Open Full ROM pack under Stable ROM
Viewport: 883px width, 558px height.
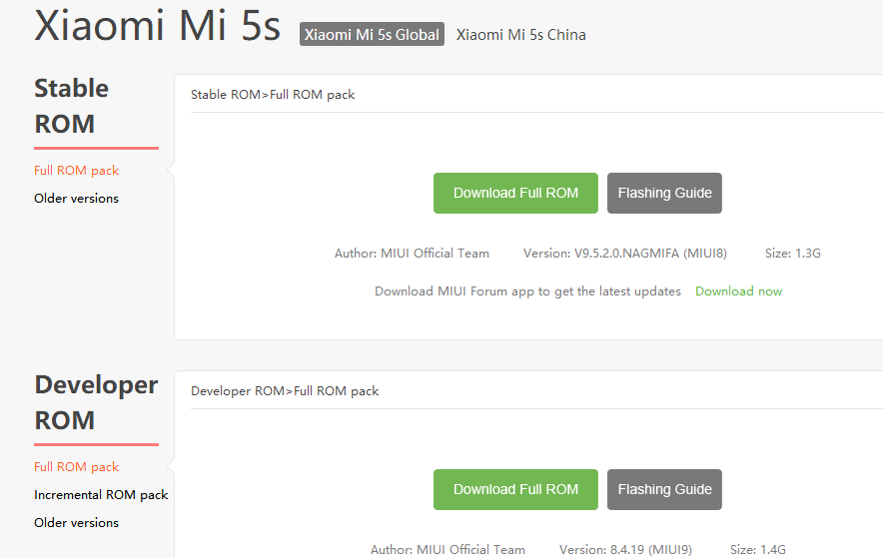[77, 171]
